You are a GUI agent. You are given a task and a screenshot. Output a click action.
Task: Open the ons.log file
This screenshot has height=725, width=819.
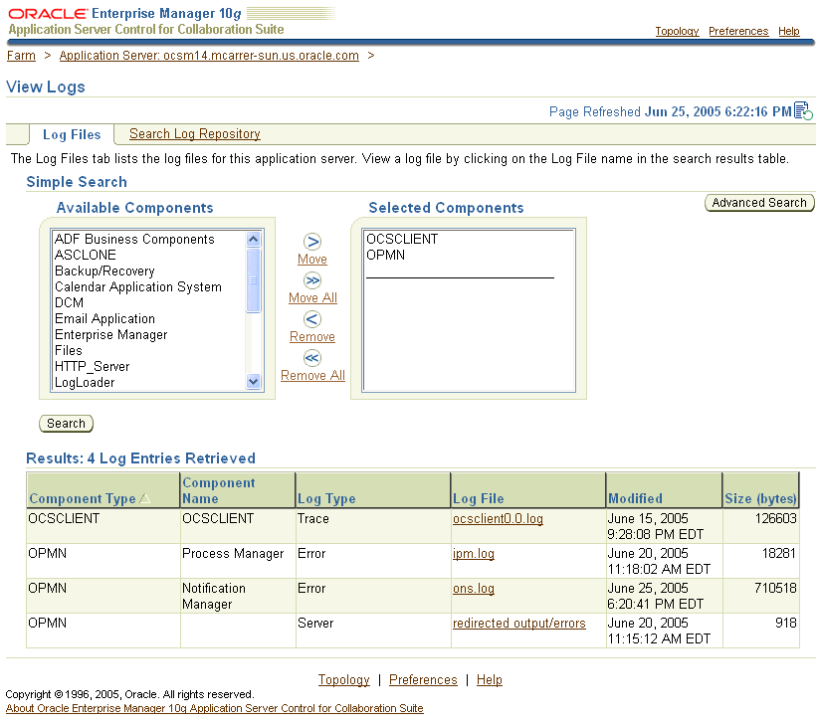[473, 588]
